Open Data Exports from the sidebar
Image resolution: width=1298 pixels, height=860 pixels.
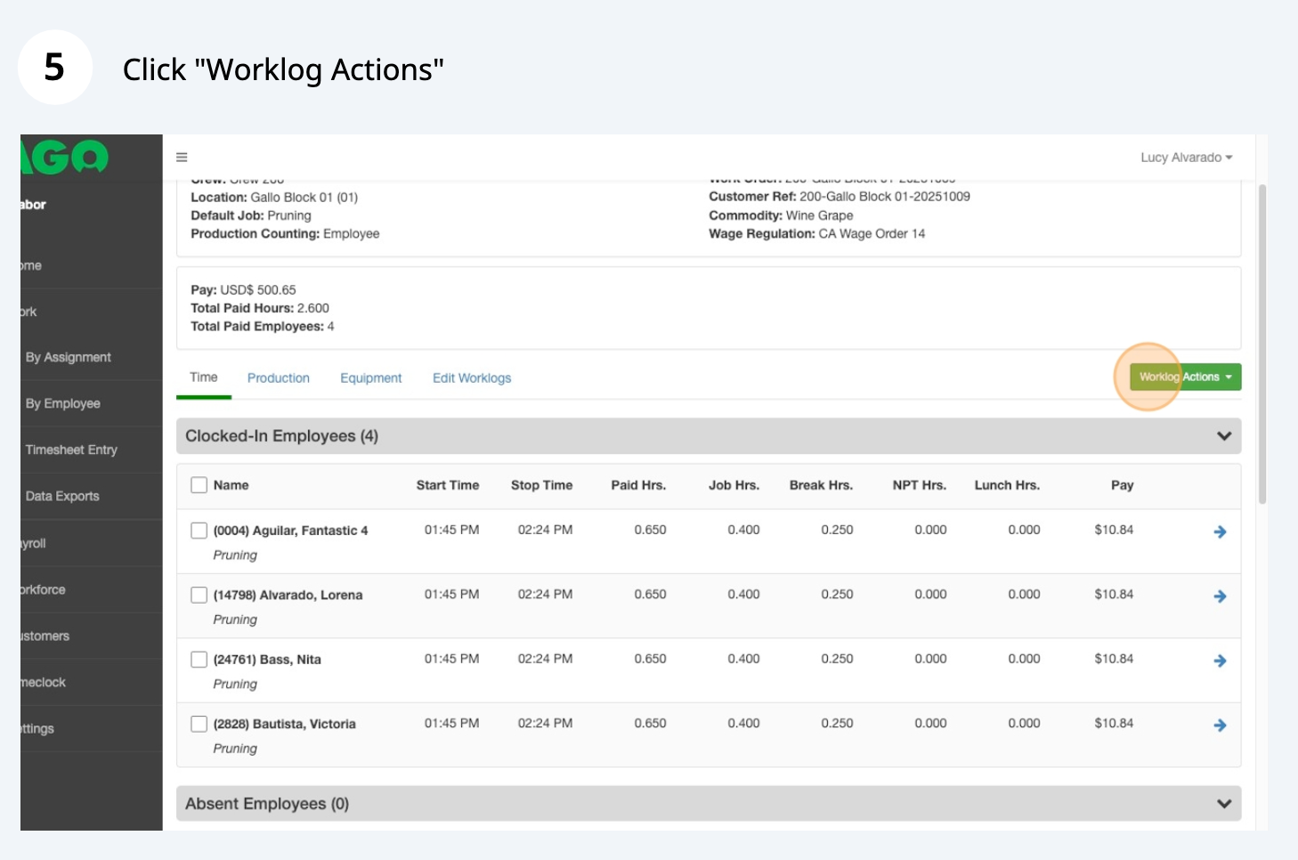(62, 497)
